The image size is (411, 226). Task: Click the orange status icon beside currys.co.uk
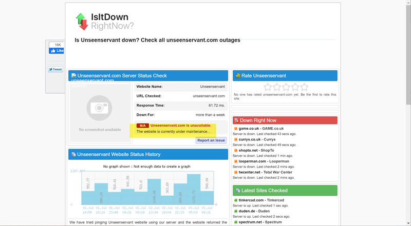236,139
